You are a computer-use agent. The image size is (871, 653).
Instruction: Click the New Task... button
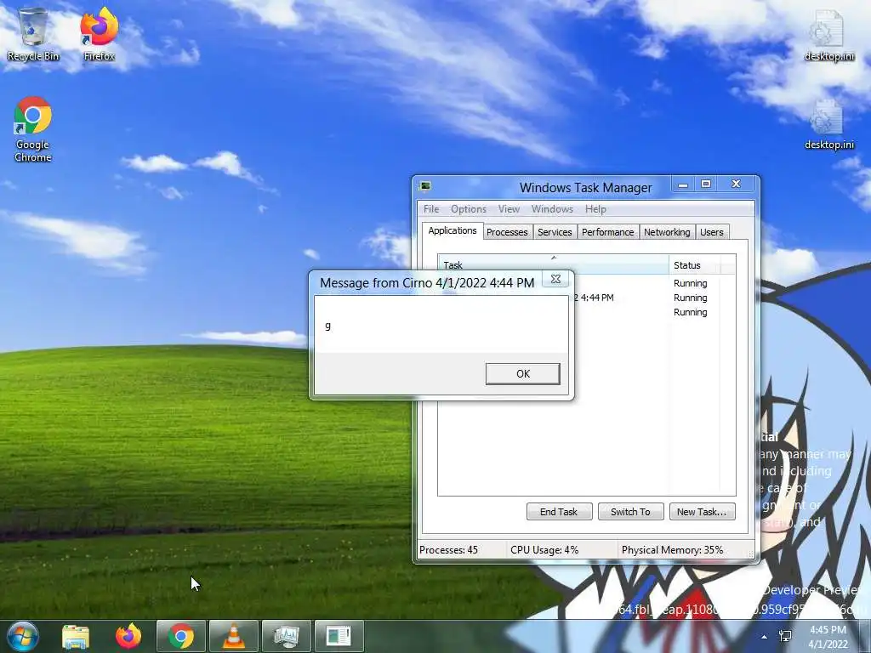(702, 511)
